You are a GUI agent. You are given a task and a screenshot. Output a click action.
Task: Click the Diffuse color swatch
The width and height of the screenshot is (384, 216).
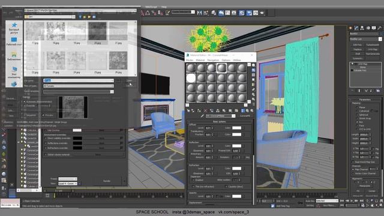pyautogui.click(x=236, y=128)
